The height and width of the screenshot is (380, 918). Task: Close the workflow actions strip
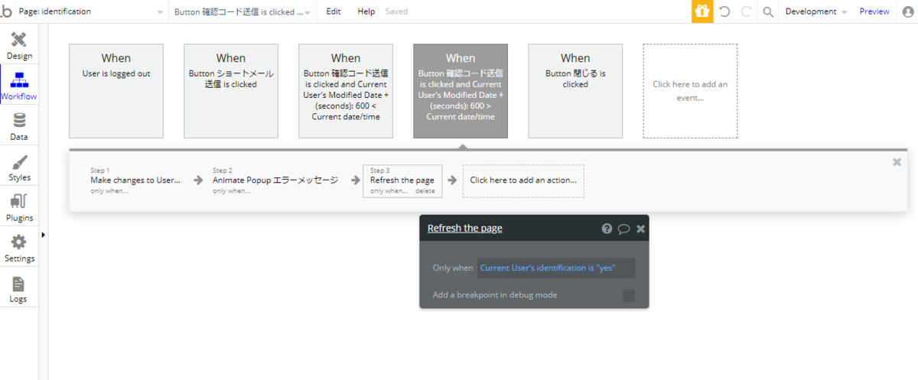tap(897, 162)
